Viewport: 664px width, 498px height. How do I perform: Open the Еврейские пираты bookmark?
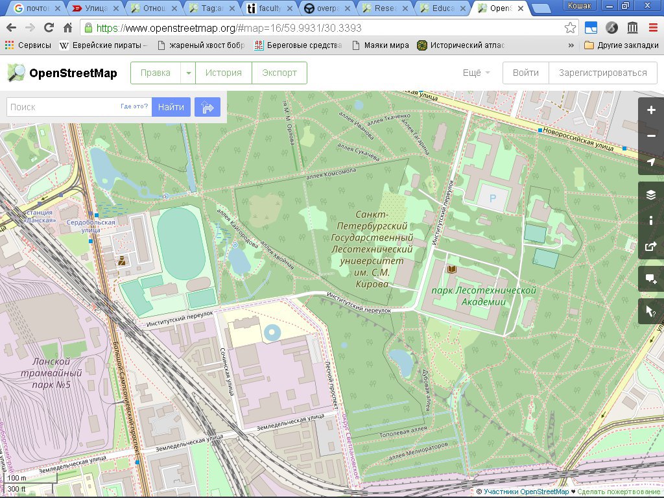click(103, 45)
